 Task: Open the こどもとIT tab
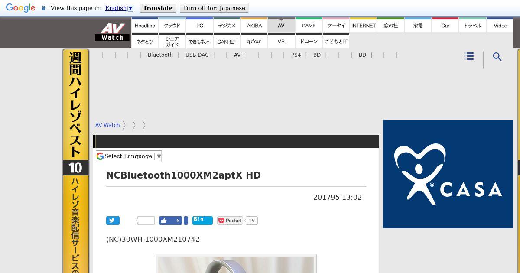tap(336, 41)
